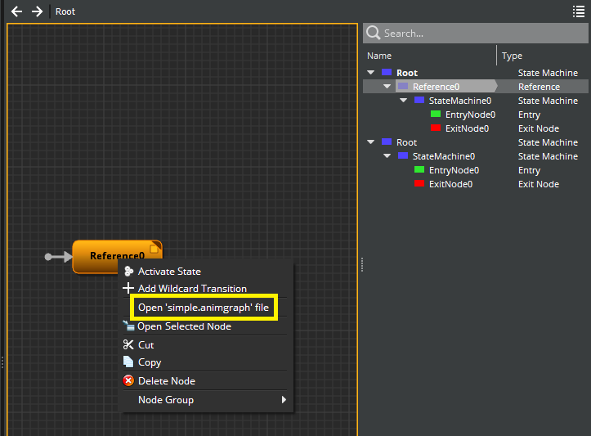This screenshot has width=591, height=436.
Task: Click the Root breadcrumb label
Action: [x=65, y=11]
